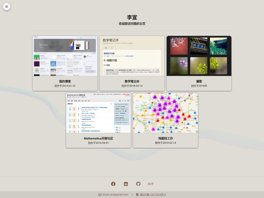This screenshot has width=264, height=198.
Task: Click the 地图找工作 card title
Action: 165,138
